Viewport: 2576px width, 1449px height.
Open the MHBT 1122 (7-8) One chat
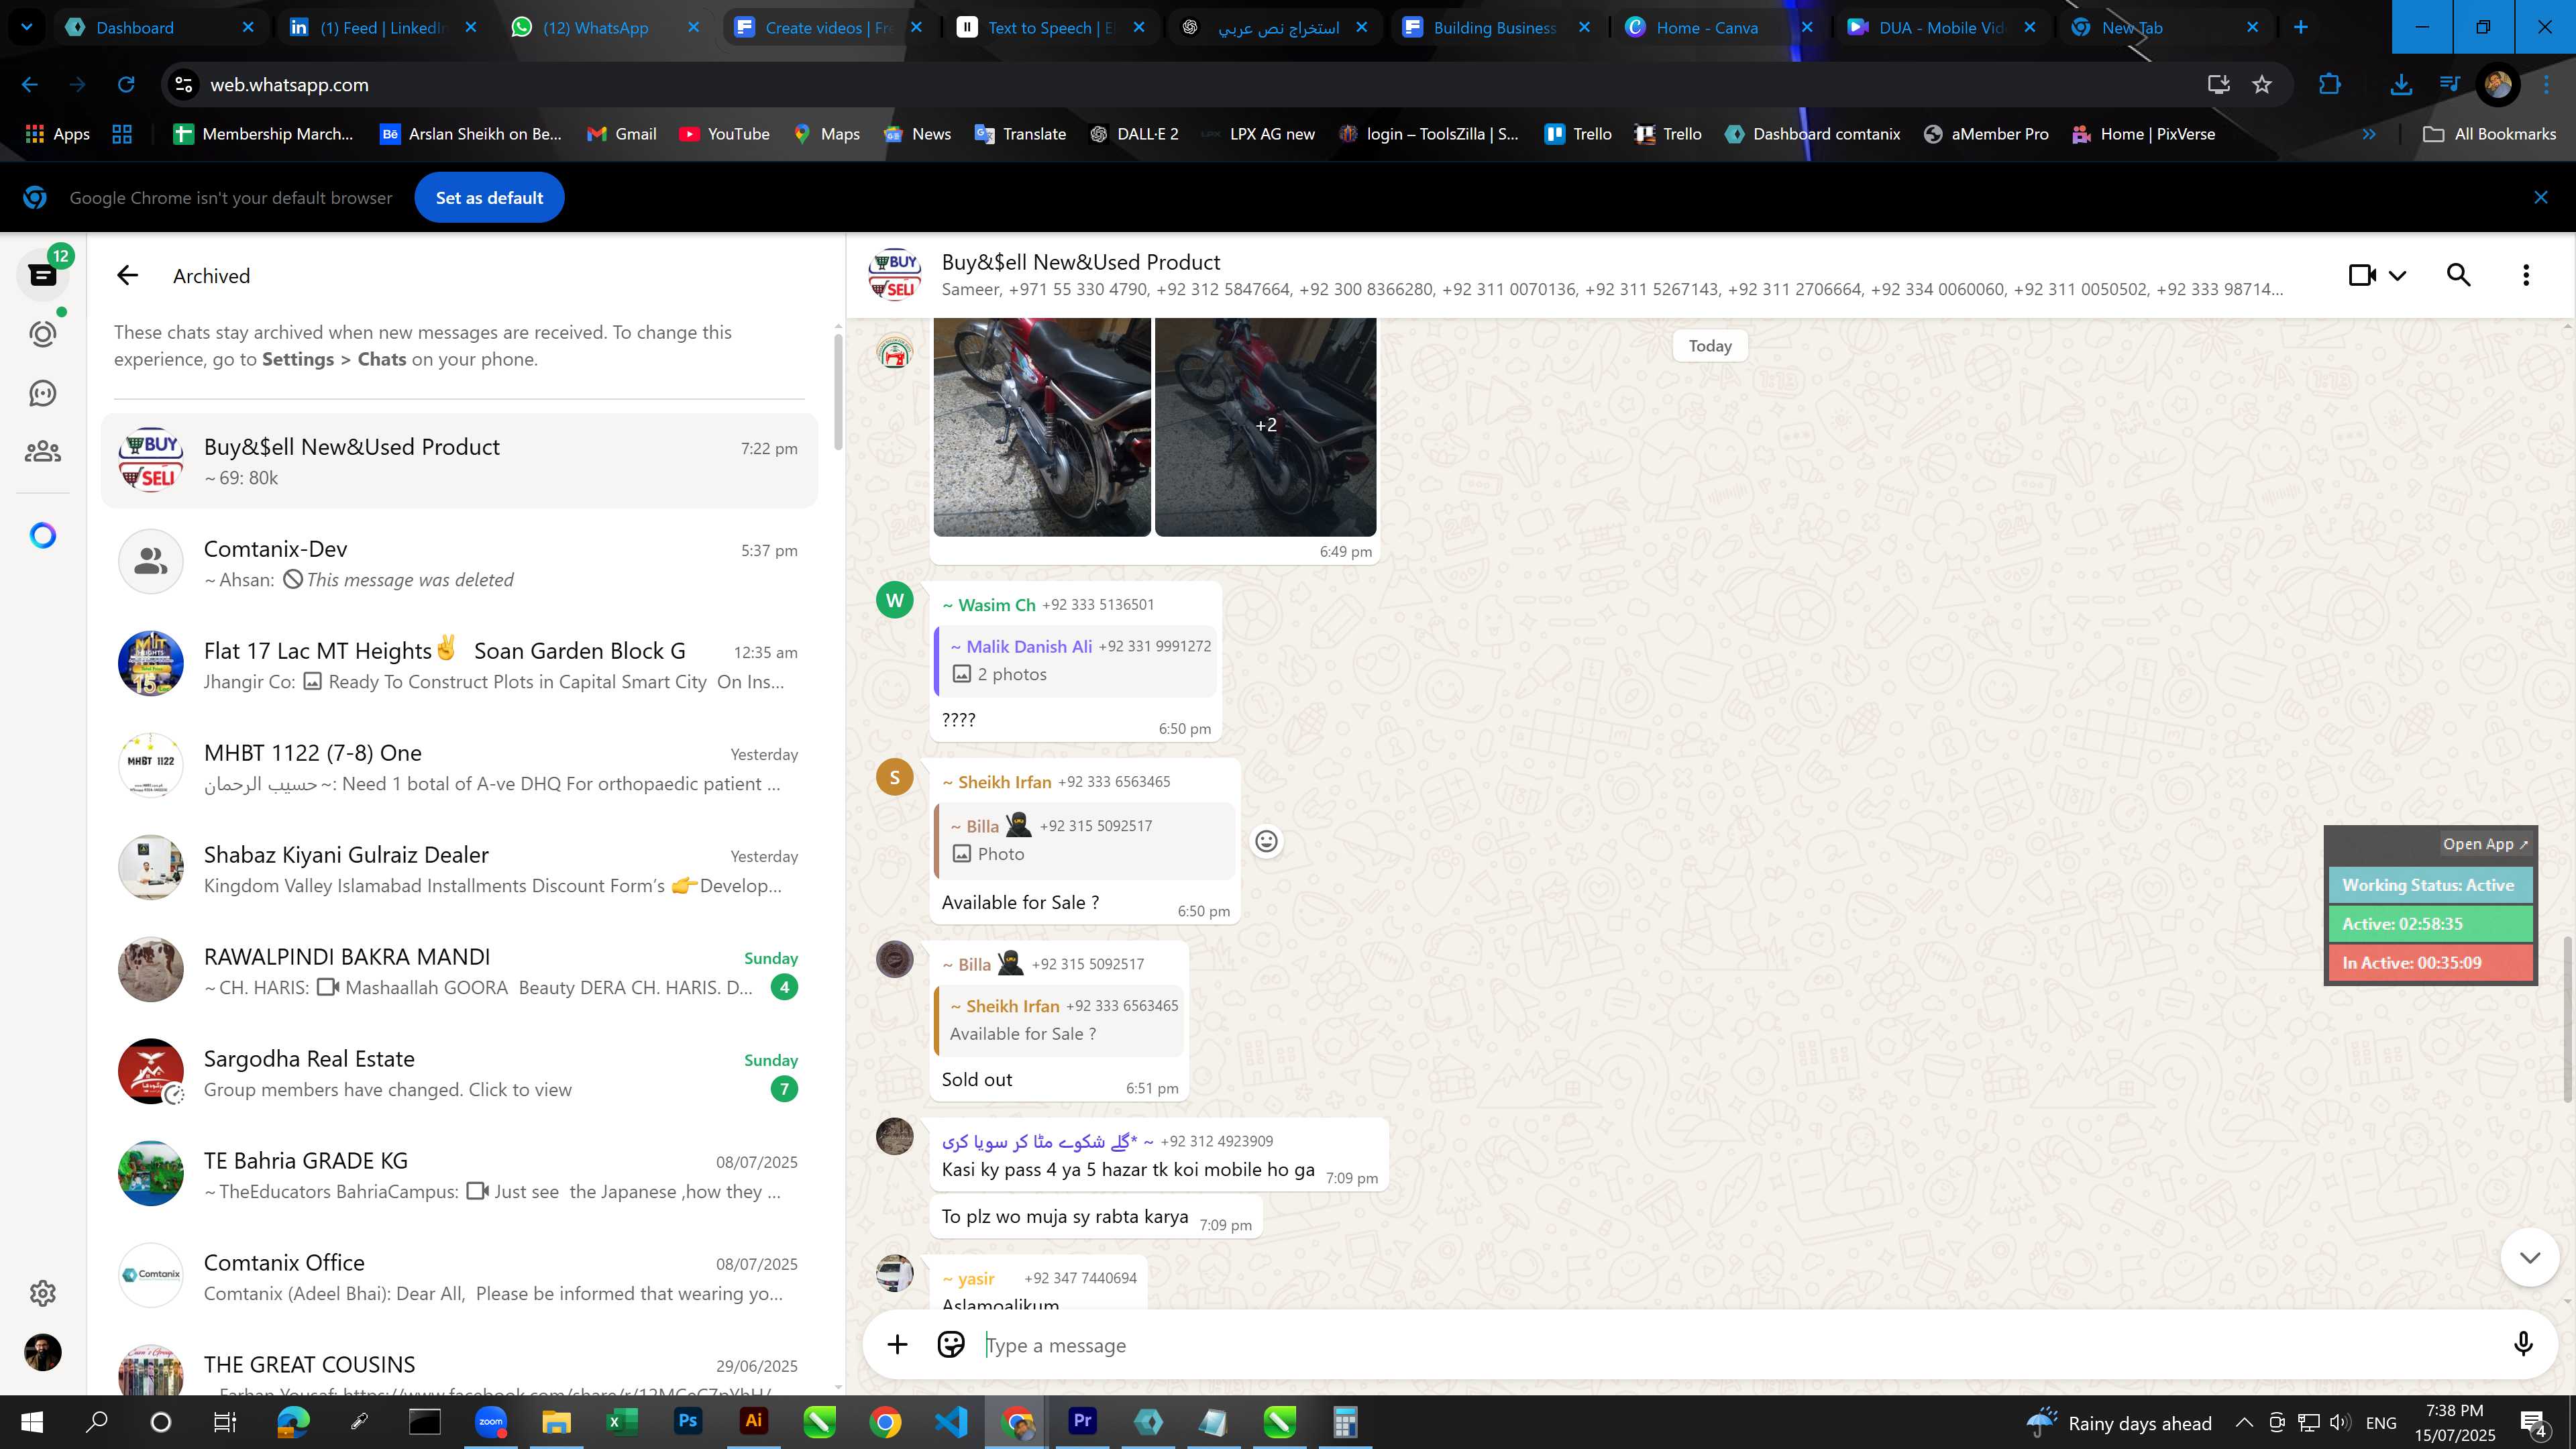(459, 767)
